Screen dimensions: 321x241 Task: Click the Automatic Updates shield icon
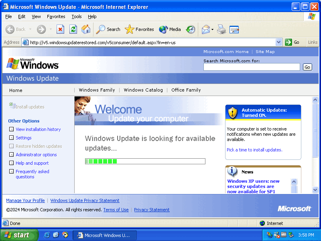pyautogui.click(x=233, y=113)
